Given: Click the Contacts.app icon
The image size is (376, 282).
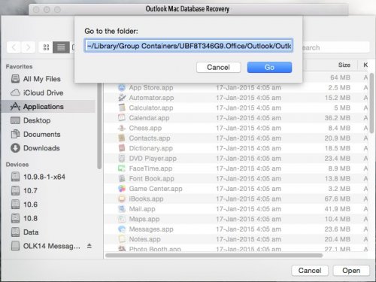Looking at the screenshot, I should coord(122,138).
